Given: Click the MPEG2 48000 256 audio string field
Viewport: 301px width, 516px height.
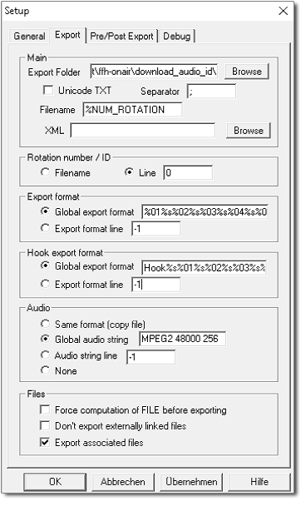Looking at the screenshot, I should point(182,339).
